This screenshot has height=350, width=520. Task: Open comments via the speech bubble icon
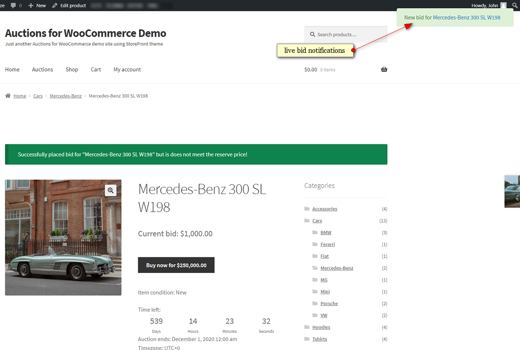click(x=13, y=5)
